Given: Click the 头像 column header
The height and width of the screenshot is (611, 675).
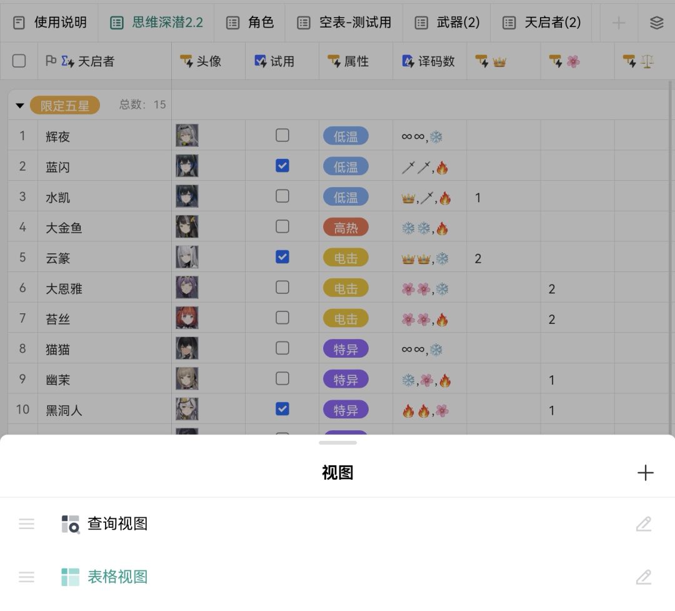Looking at the screenshot, I should pyautogui.click(x=208, y=61).
